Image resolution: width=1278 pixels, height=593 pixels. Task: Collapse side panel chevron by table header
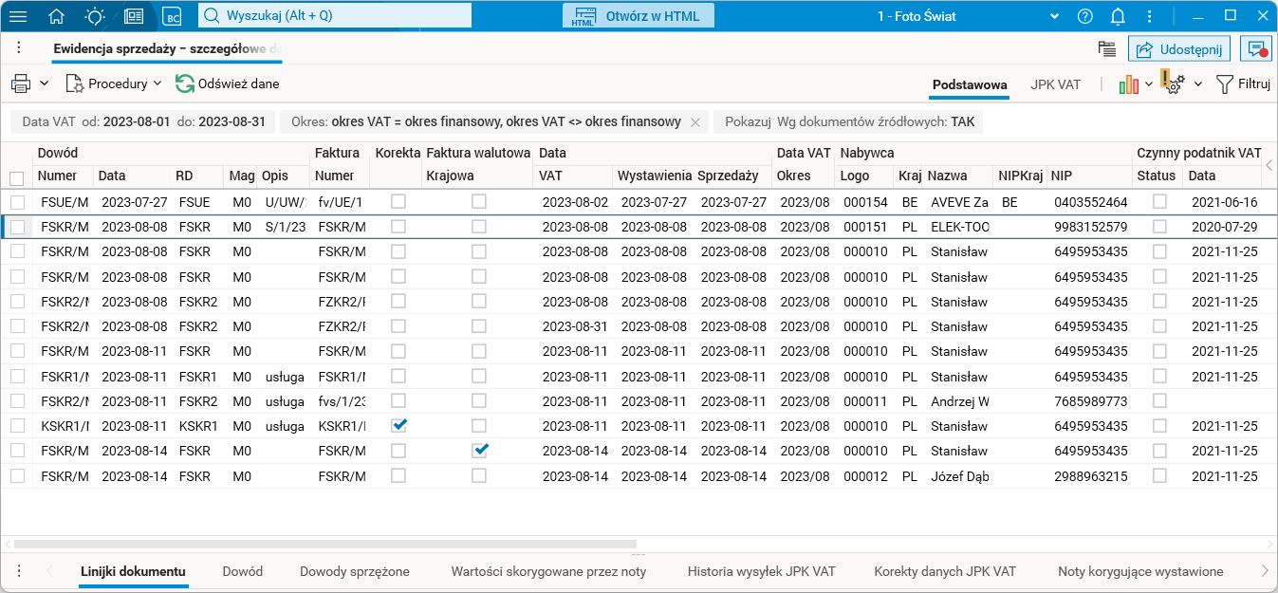pos(1269,165)
